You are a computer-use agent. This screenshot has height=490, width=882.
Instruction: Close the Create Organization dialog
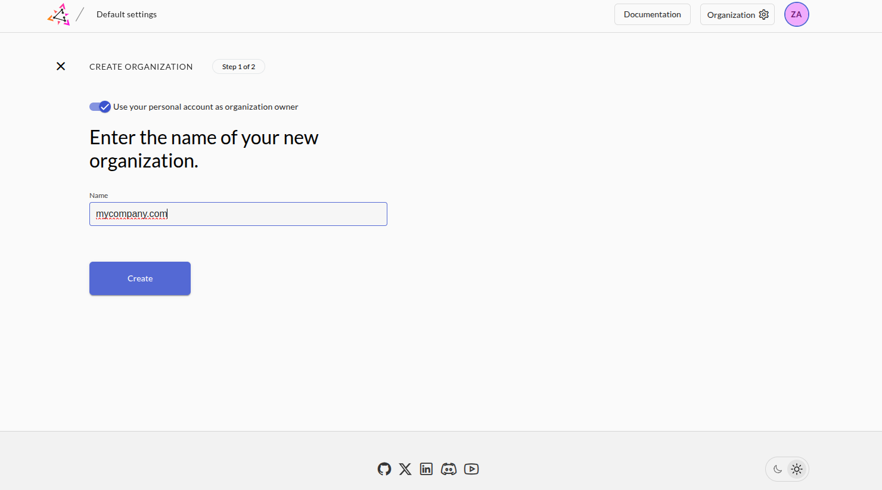coord(60,66)
